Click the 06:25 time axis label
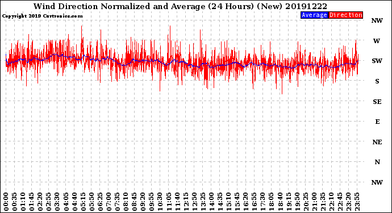392x213 pixels. [x=100, y=202]
